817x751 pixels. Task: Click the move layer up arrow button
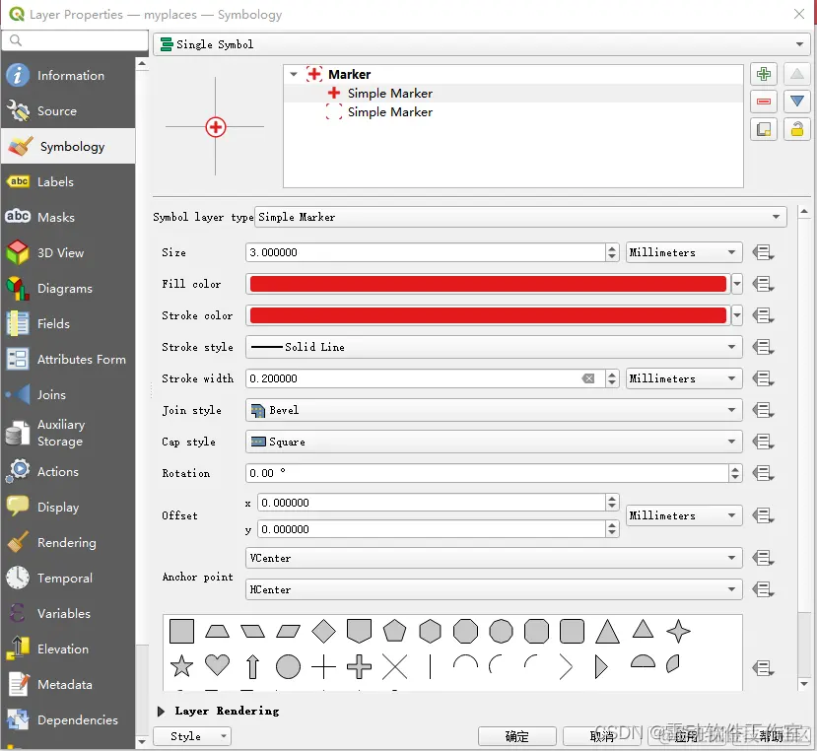click(x=796, y=74)
